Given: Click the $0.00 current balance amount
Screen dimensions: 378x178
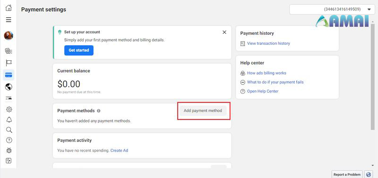Looking at the screenshot, I should (x=69, y=84).
